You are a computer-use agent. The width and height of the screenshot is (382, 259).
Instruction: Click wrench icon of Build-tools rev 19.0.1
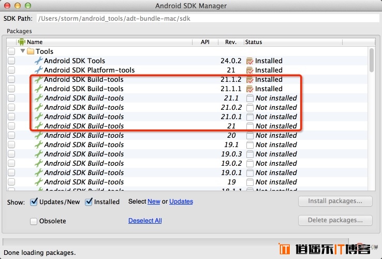[39, 172]
